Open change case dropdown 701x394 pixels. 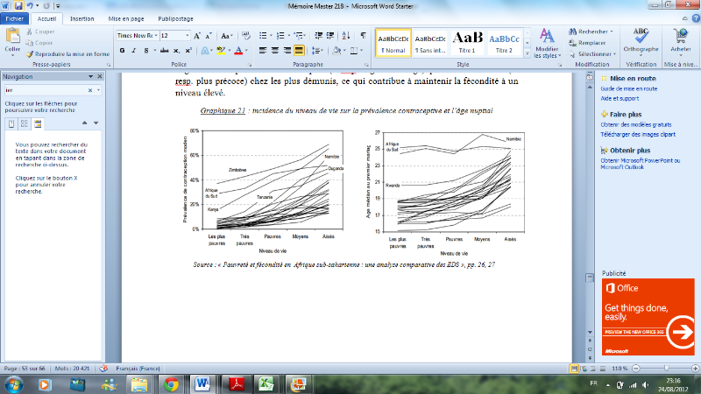[227, 36]
